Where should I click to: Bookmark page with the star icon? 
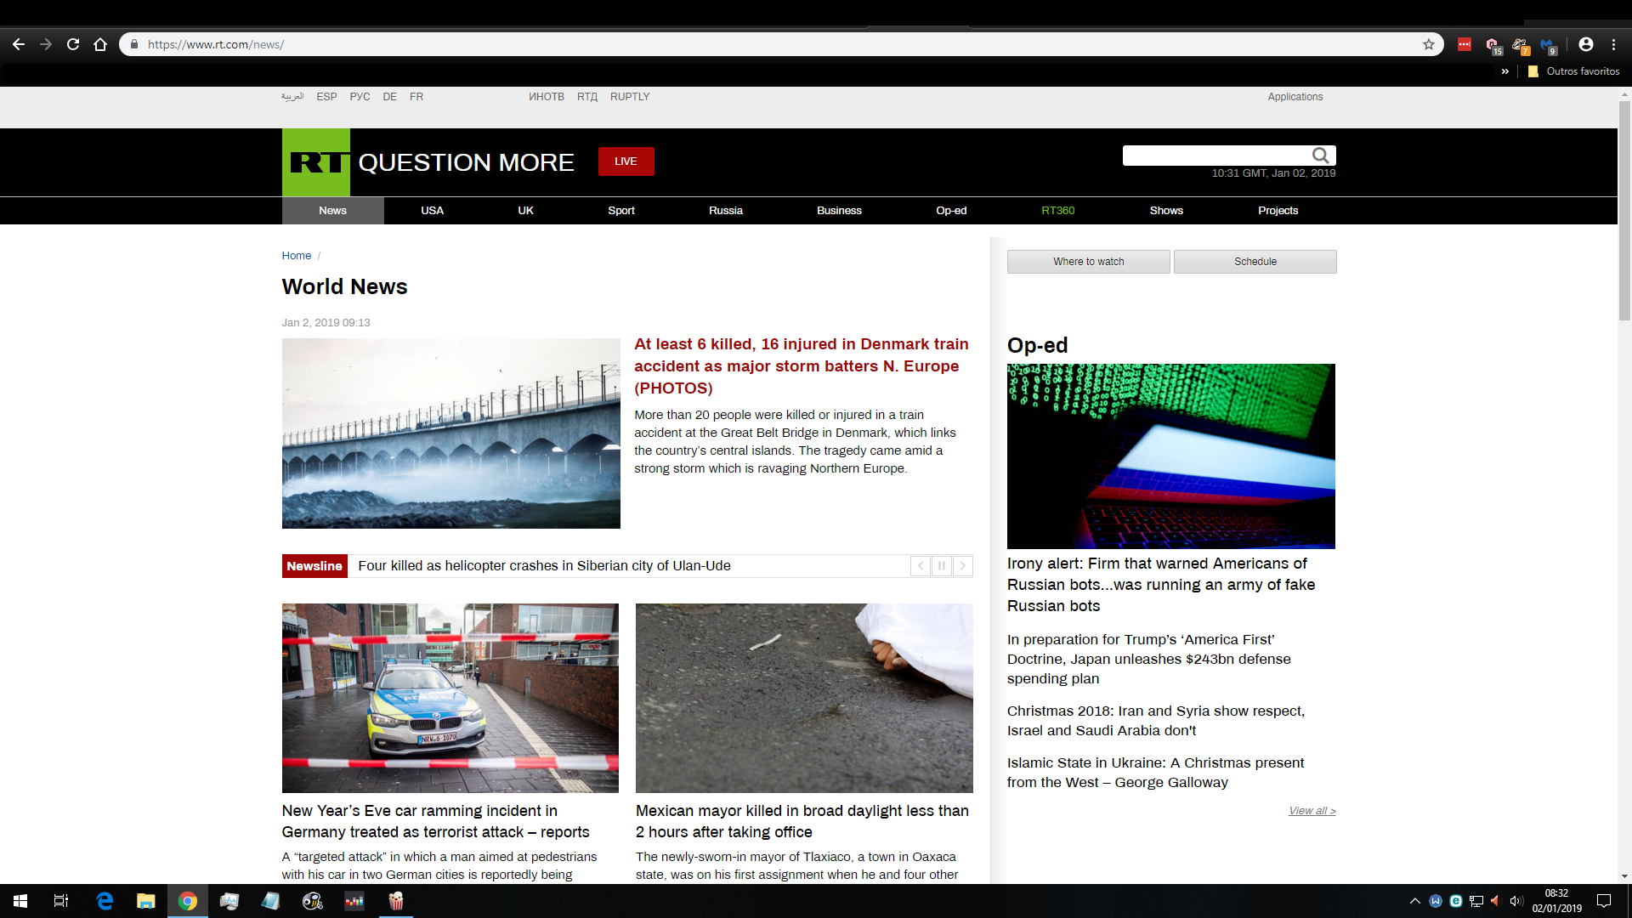1429,44
